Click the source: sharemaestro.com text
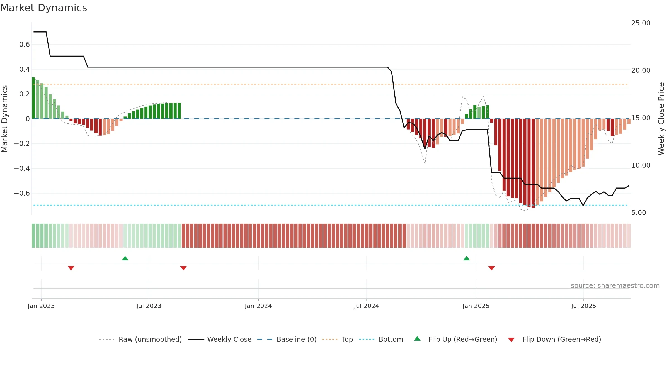The image size is (669, 376). pyautogui.click(x=615, y=285)
